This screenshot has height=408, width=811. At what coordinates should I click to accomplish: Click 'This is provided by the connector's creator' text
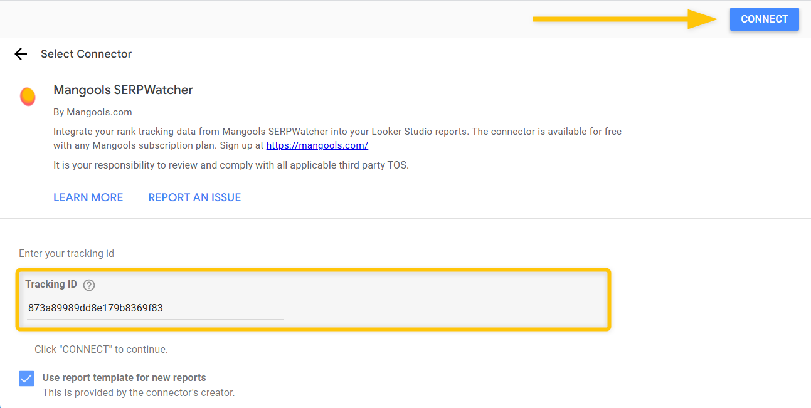coord(138,393)
